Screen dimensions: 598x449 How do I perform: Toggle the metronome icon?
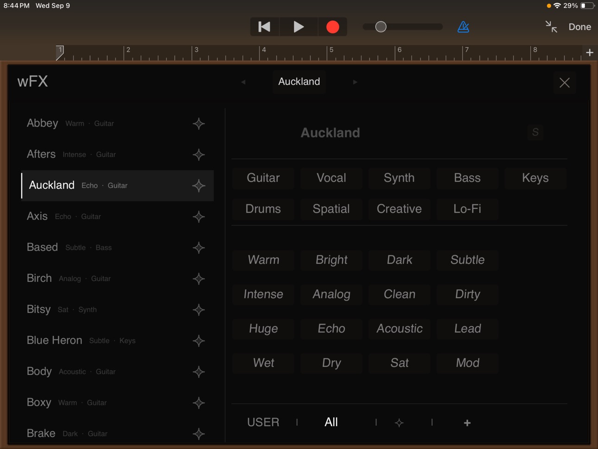[x=463, y=27]
